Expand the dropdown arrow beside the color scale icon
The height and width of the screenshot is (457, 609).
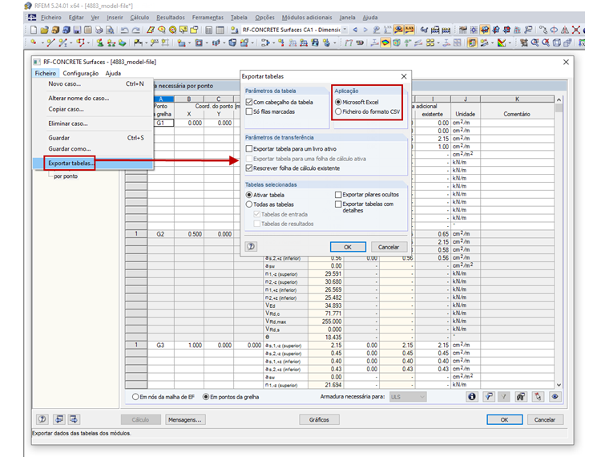click(x=510, y=42)
